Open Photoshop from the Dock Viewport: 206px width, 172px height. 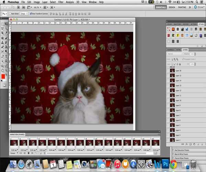click(x=165, y=164)
